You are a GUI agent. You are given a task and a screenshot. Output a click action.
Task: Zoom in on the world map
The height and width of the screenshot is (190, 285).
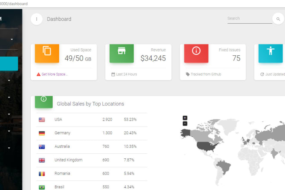[185, 118]
